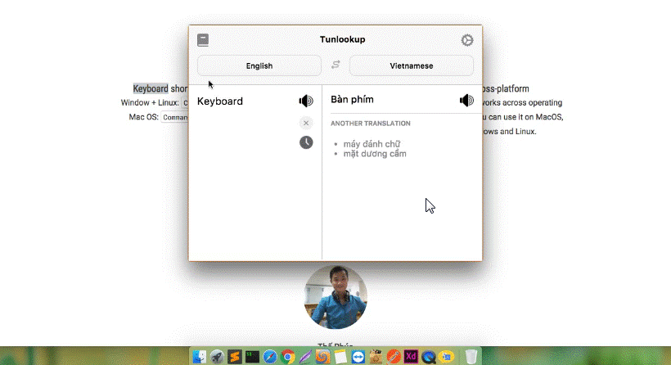The height and width of the screenshot is (365, 671).
Task: Open the purple feather app in dock
Action: pos(305,357)
